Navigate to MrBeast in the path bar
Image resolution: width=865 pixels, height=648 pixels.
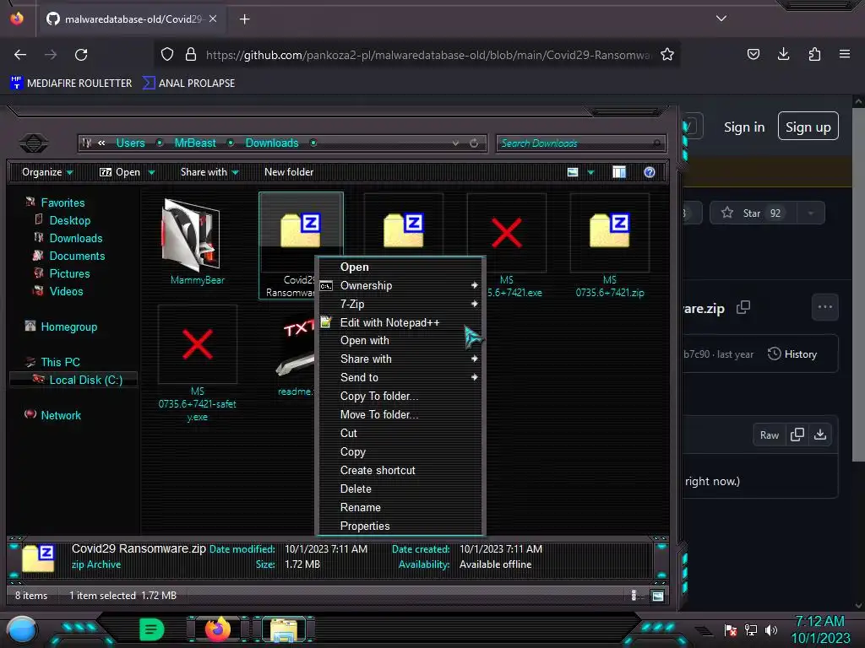[195, 143]
